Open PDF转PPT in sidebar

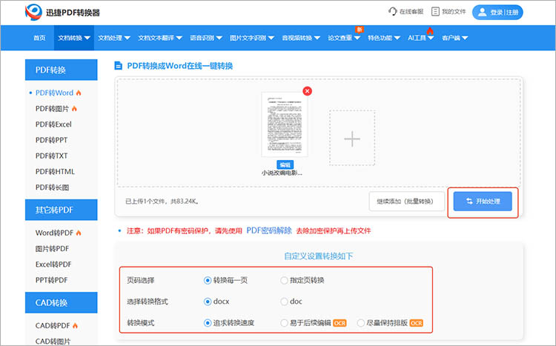click(51, 140)
